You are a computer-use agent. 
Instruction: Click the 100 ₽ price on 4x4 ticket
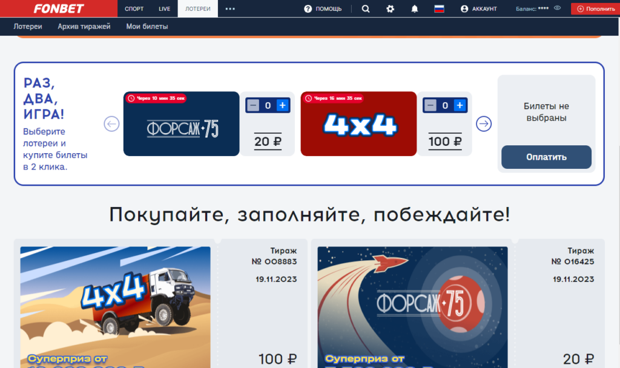tap(277, 359)
